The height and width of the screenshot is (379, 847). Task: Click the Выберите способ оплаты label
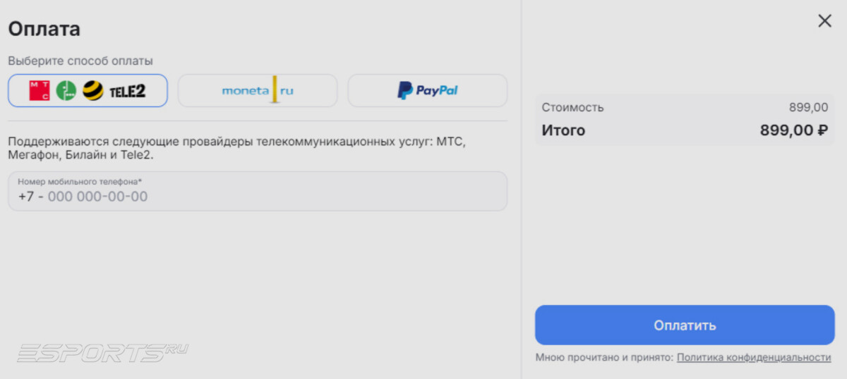(80, 61)
